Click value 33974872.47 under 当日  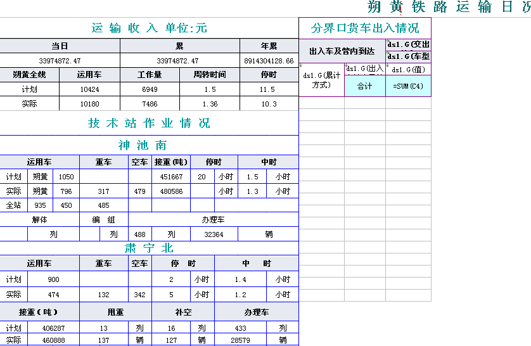[60, 61]
